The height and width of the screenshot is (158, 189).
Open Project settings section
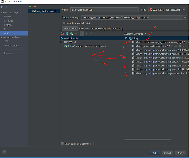pyautogui.click(x=8, y=16)
